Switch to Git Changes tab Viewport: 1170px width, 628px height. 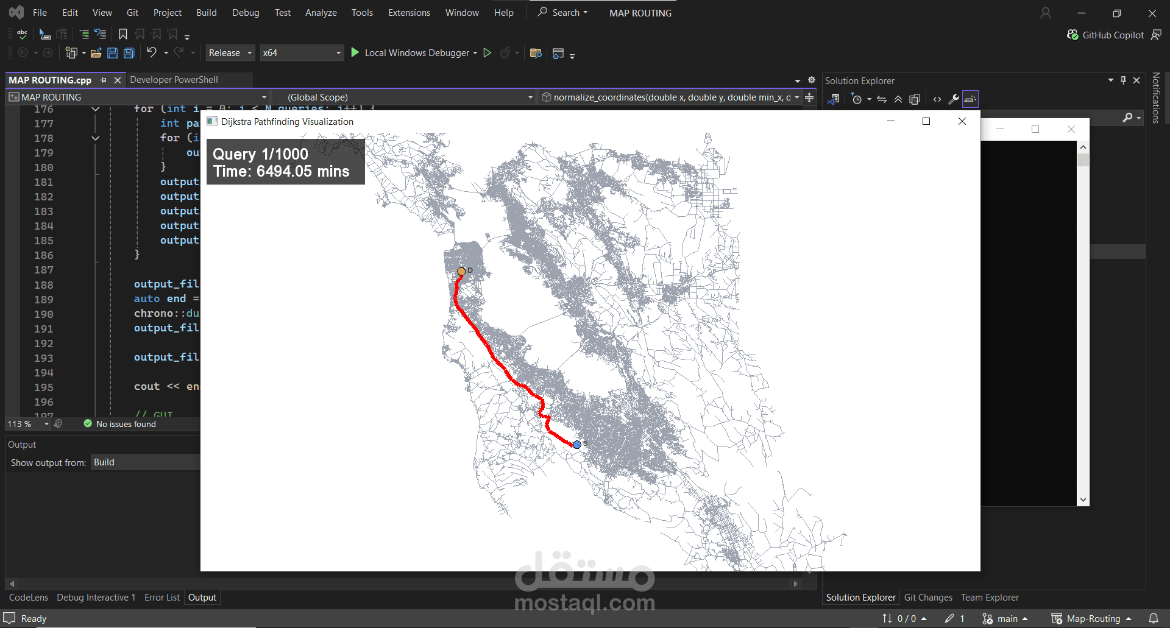click(928, 598)
